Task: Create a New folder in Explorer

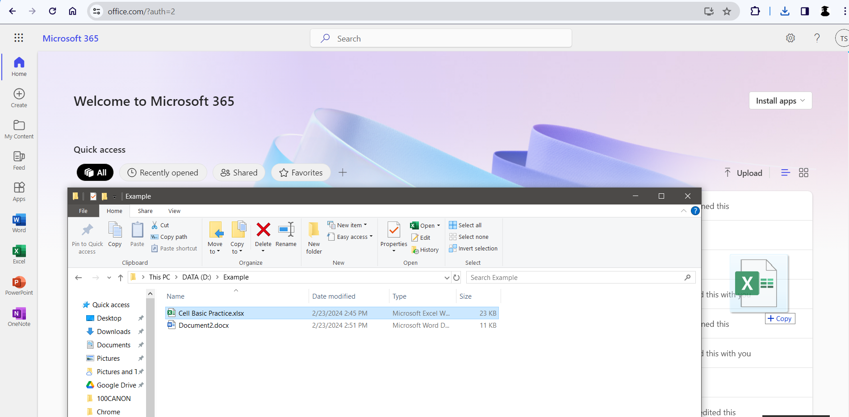Action: tap(314, 238)
